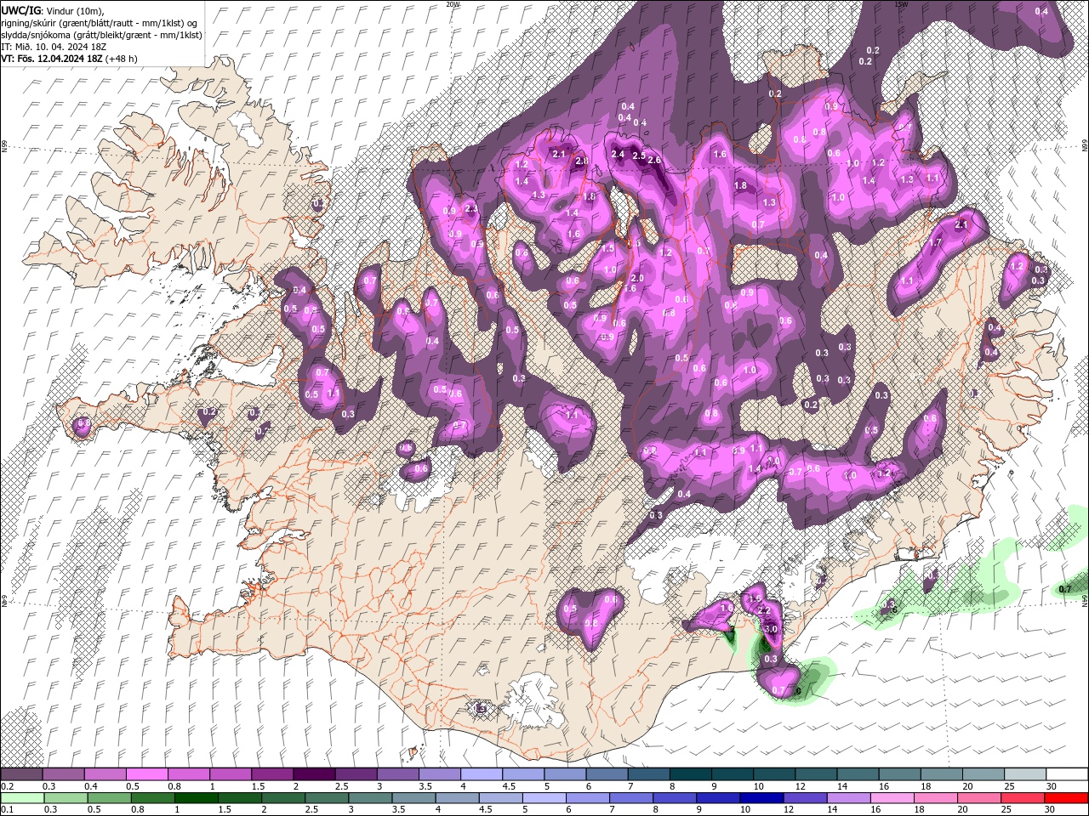Click the 2.8 snowfall value on the map

(582, 161)
